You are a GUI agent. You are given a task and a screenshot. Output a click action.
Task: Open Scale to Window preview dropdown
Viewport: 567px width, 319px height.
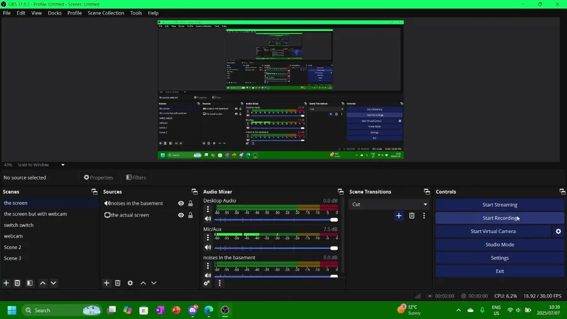pyautogui.click(x=41, y=165)
